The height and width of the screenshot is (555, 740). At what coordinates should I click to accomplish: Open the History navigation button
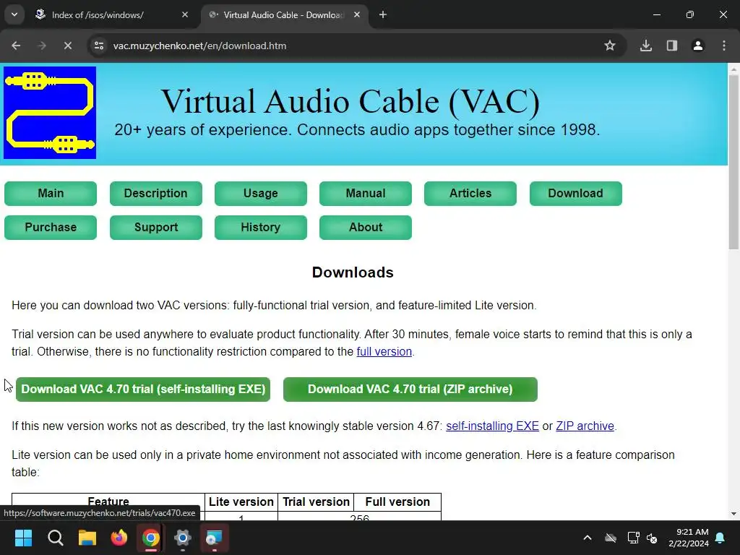click(x=260, y=228)
